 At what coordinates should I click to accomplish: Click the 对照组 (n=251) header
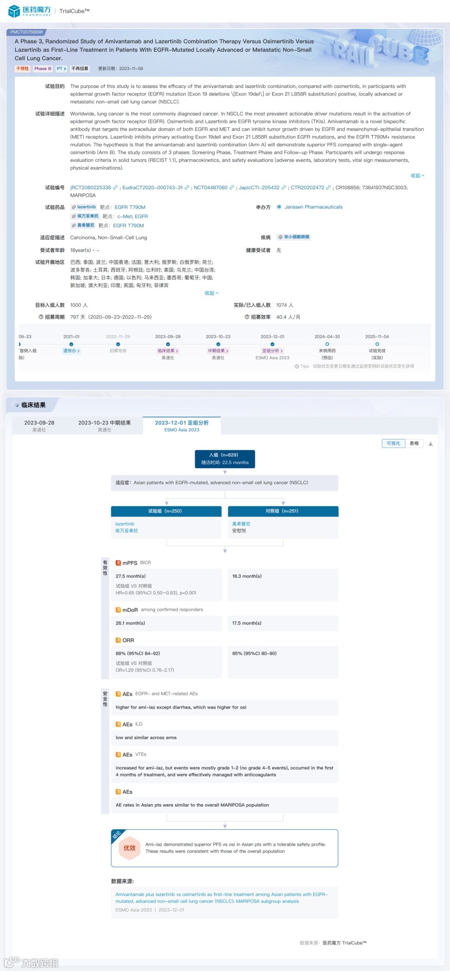[283, 511]
